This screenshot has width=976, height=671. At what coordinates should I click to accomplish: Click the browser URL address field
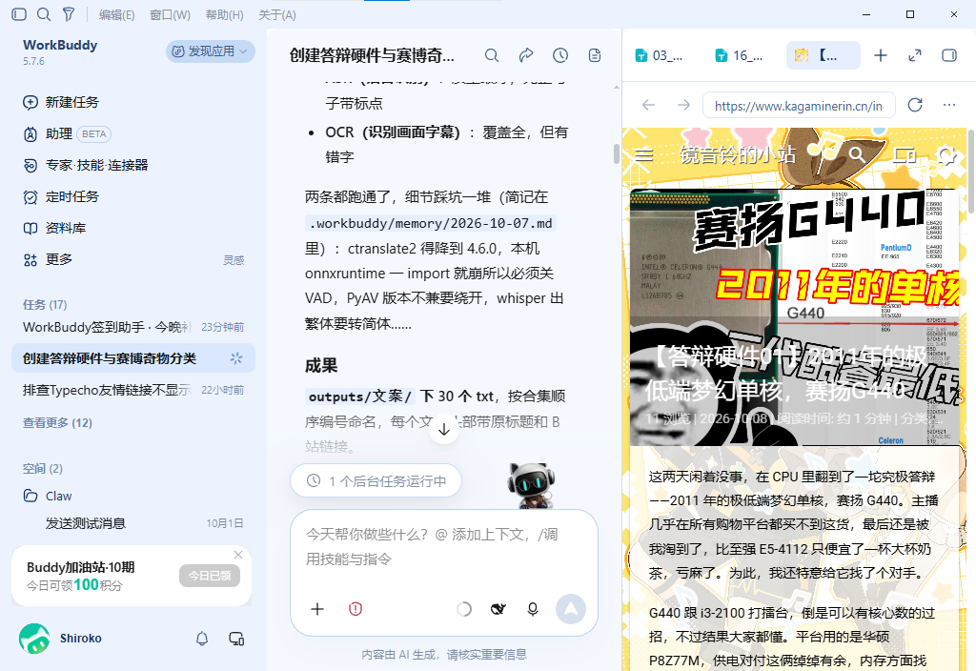tap(799, 105)
